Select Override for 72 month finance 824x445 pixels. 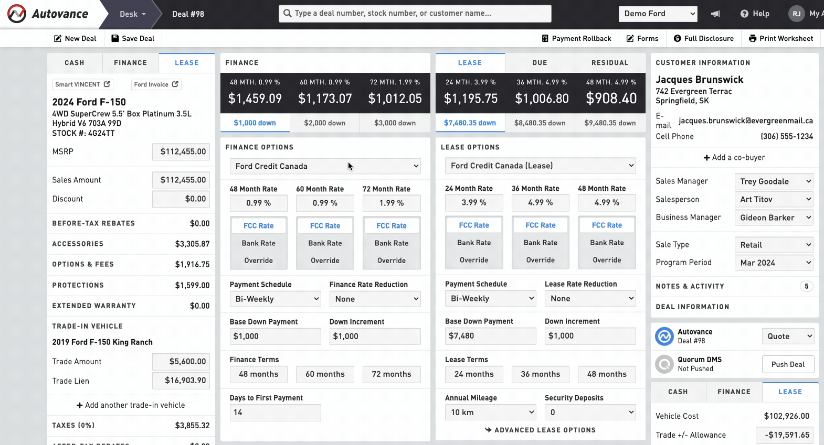tap(392, 261)
